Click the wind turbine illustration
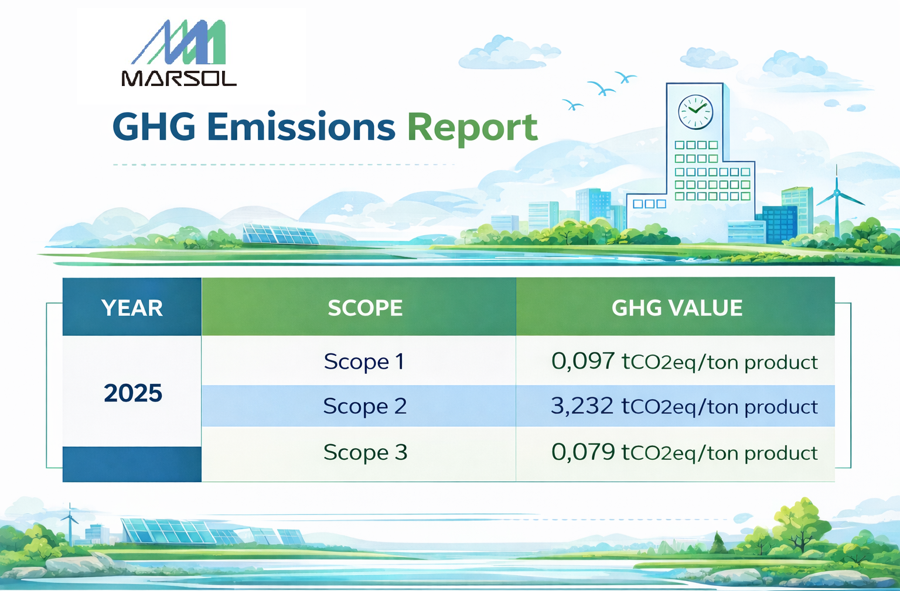The height and width of the screenshot is (591, 900). pos(837,193)
